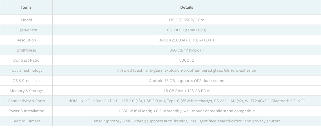The height and width of the screenshot is (140, 321).
Task: Click the 16 GB RAM storage value
Action: (186, 91)
